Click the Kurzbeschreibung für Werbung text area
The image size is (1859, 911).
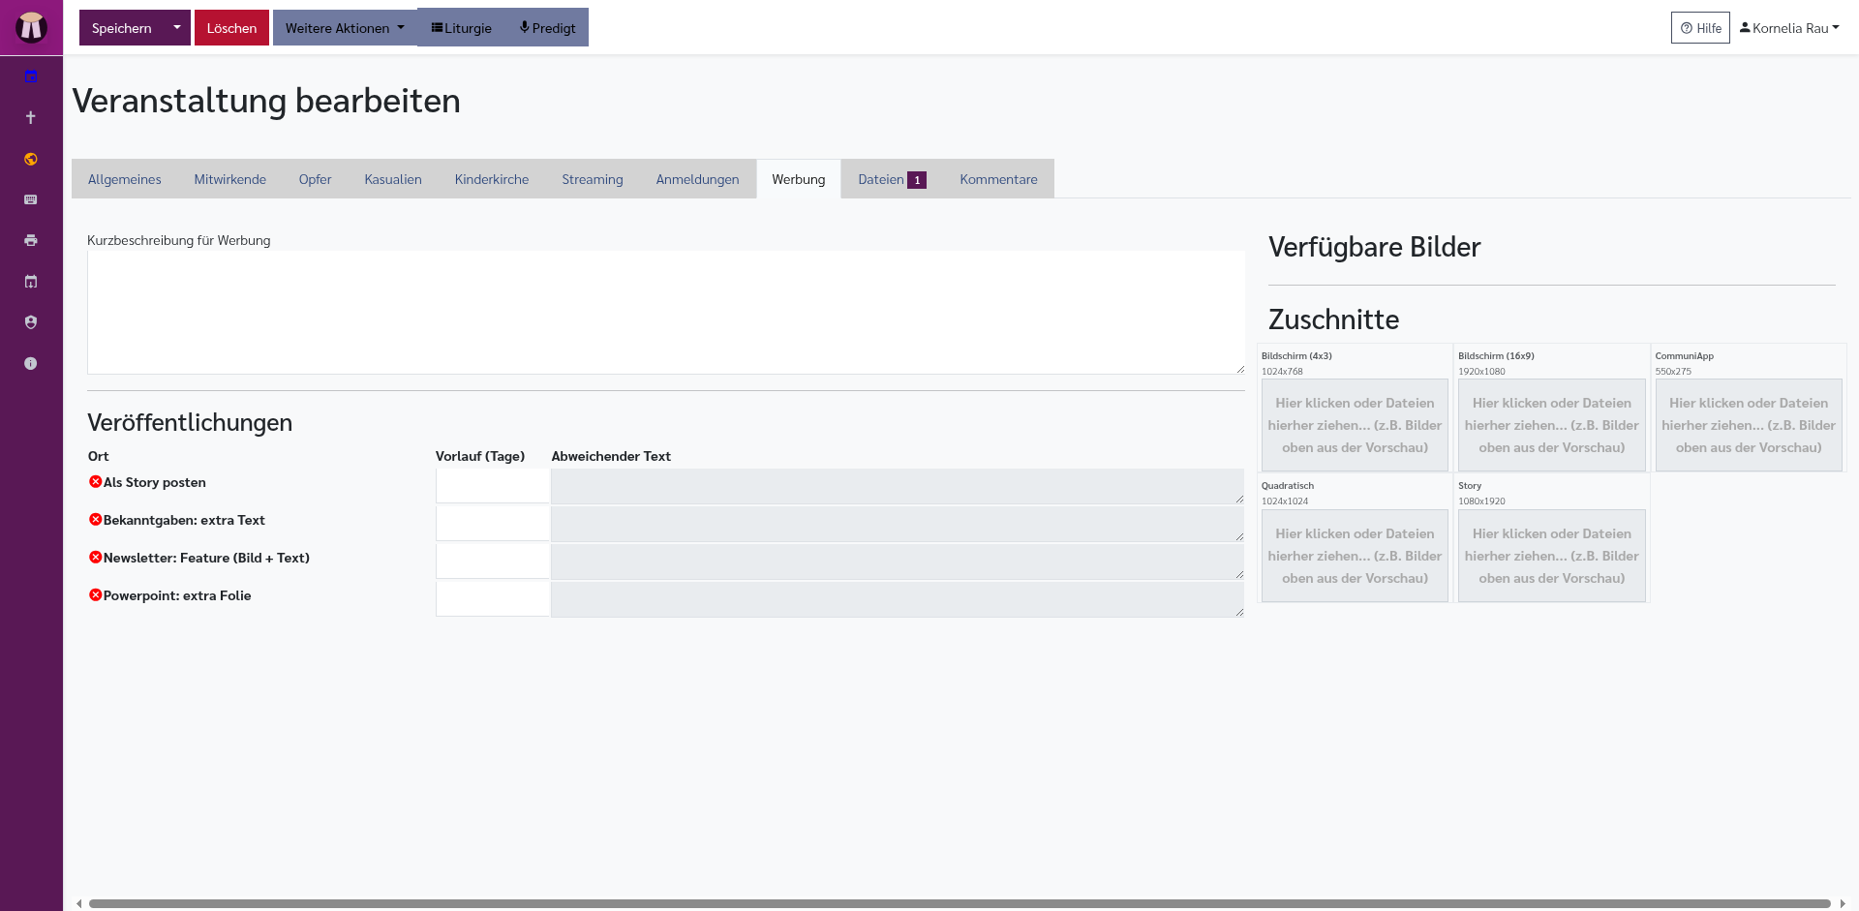tap(666, 313)
